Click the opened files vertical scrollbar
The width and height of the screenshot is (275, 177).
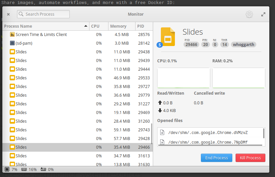click(x=264, y=133)
